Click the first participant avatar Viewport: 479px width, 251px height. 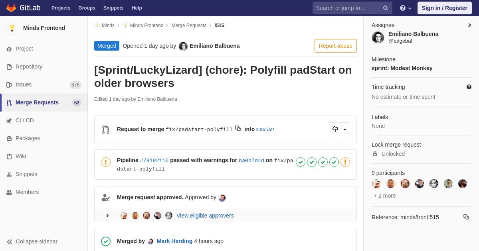(x=376, y=184)
